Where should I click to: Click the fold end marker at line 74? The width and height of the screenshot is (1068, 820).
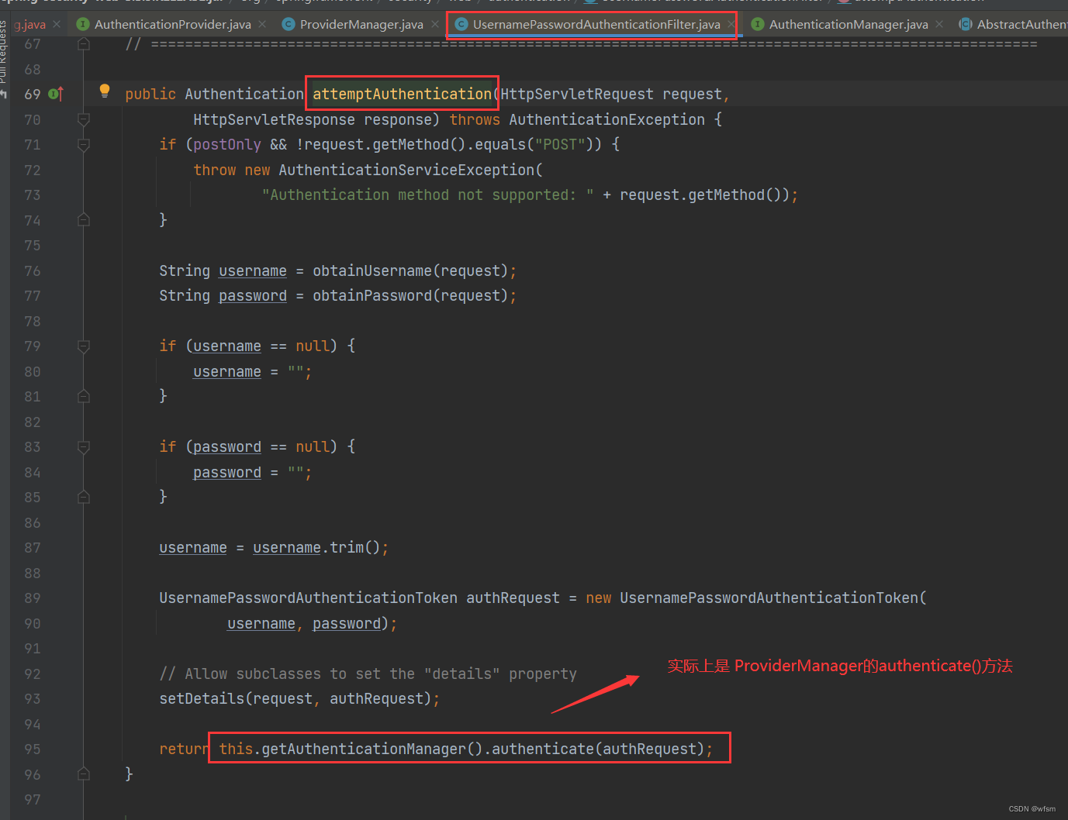[84, 220]
